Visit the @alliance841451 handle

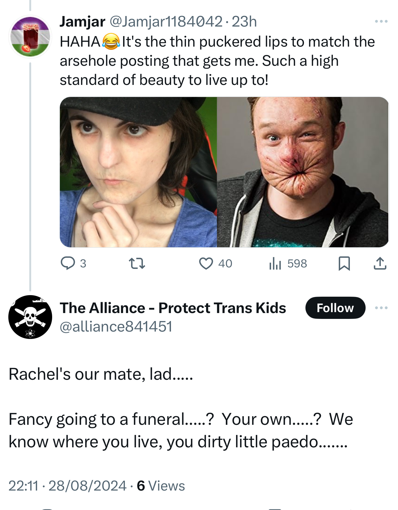pyautogui.click(x=116, y=326)
